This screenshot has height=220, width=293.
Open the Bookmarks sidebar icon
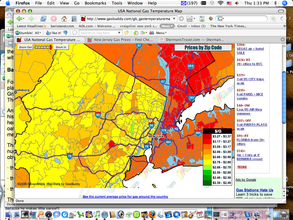(x=74, y=19)
